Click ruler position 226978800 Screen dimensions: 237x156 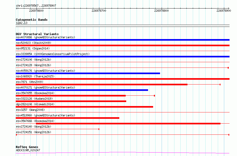pyautogui.click(x=161, y=11)
